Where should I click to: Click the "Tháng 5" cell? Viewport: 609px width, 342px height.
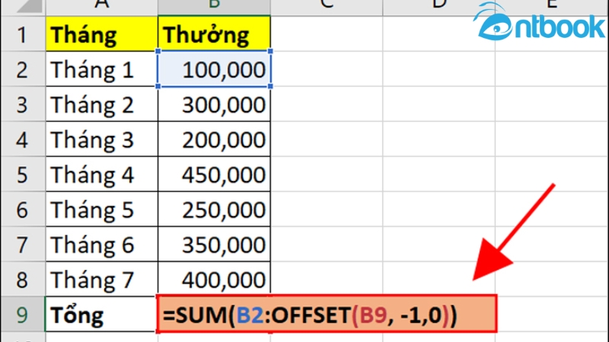coord(100,210)
